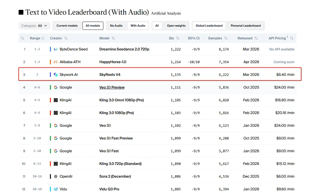The width and height of the screenshot is (317, 193).
Task: Sort by the Model column arrows
Action: coord(113,38)
